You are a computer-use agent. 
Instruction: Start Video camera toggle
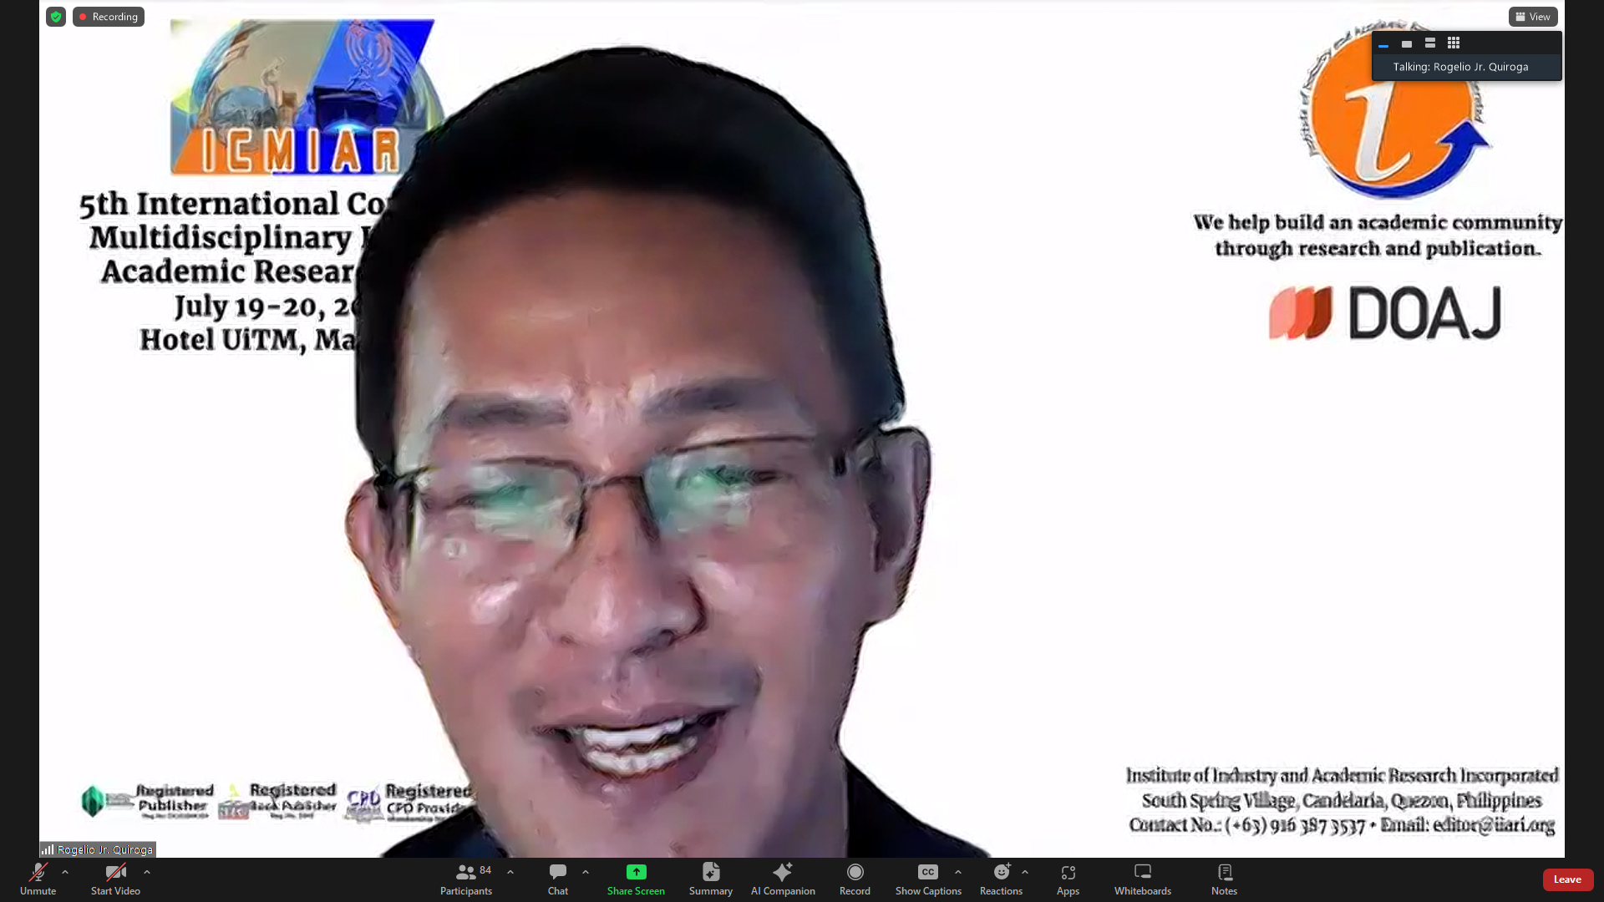[115, 878]
